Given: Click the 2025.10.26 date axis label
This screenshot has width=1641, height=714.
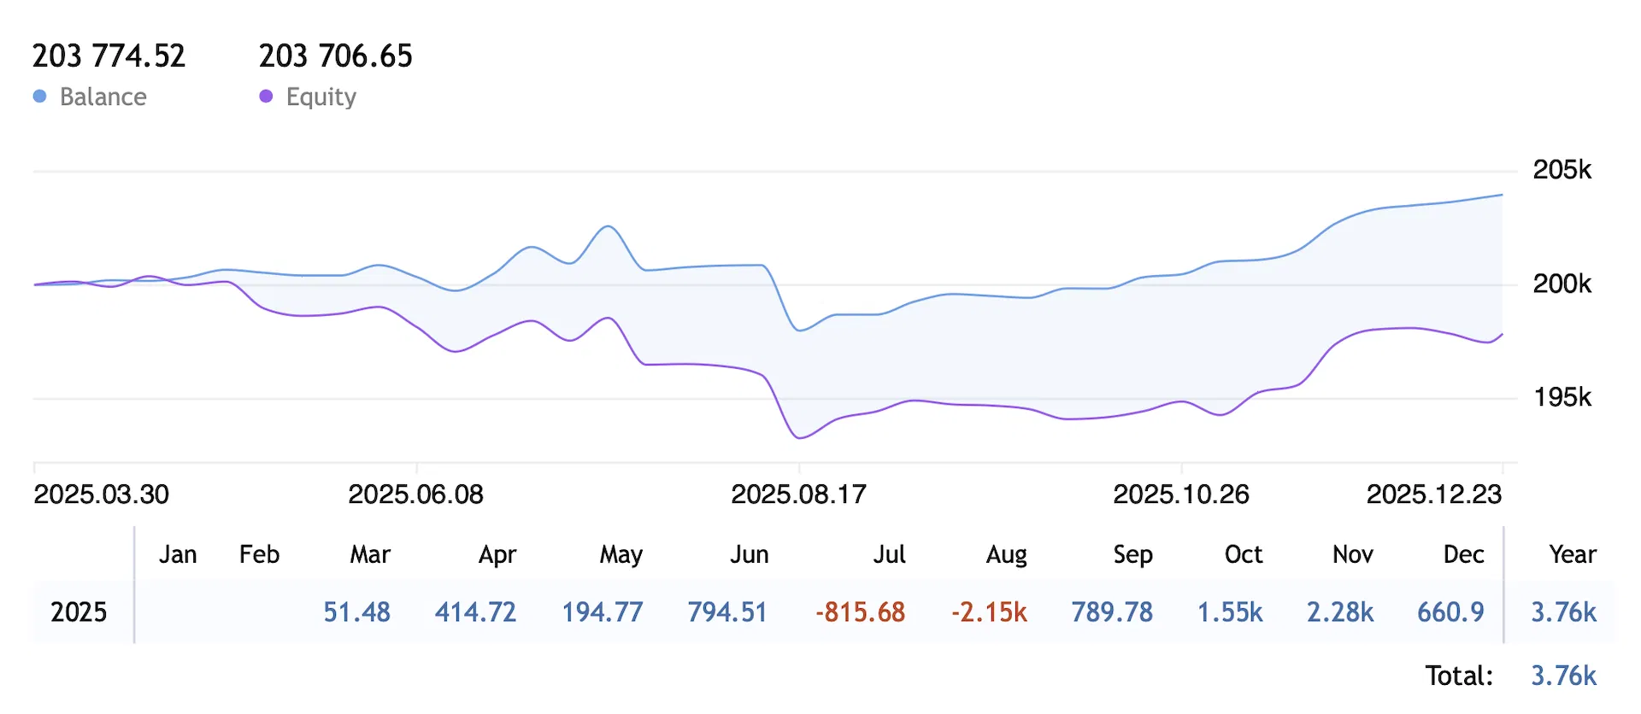Looking at the screenshot, I should pyautogui.click(x=1181, y=495).
